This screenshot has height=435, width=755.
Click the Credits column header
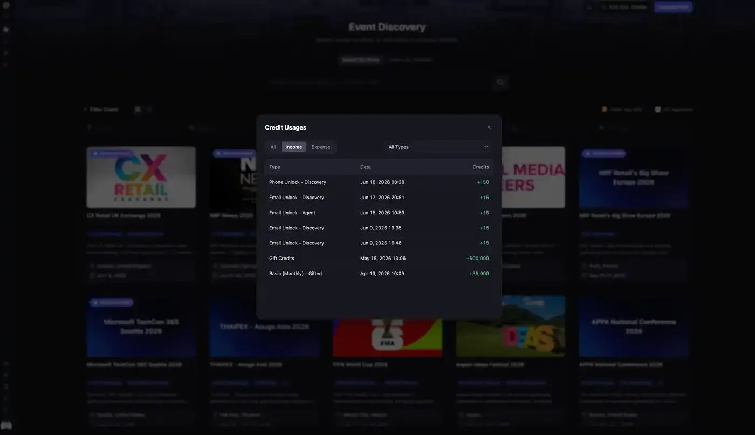click(481, 167)
